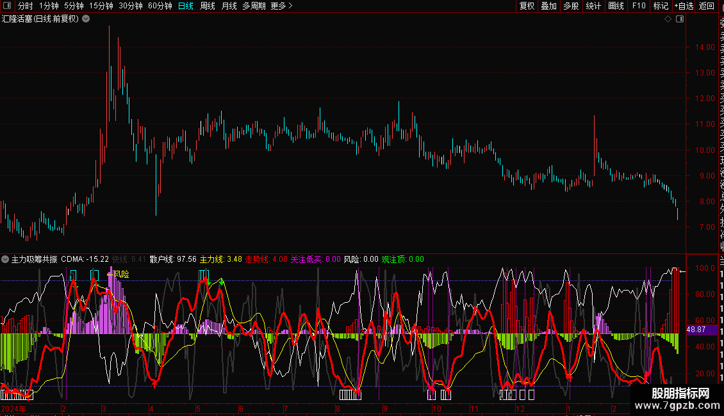Select the 分时 intraday tab
The width and height of the screenshot is (724, 416).
point(26,6)
